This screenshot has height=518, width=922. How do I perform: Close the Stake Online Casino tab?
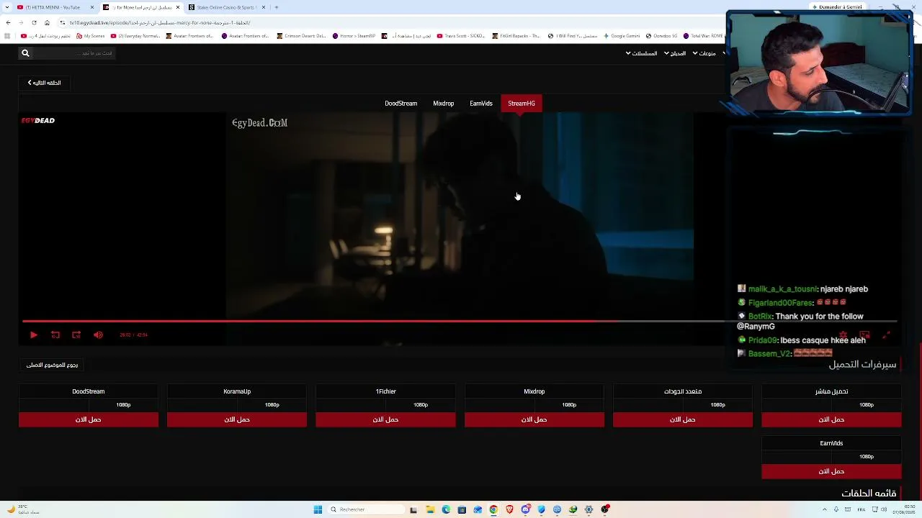[264, 7]
